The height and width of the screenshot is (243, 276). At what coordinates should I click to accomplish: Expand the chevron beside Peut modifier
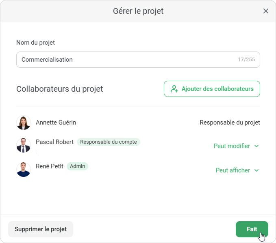pos(256,146)
